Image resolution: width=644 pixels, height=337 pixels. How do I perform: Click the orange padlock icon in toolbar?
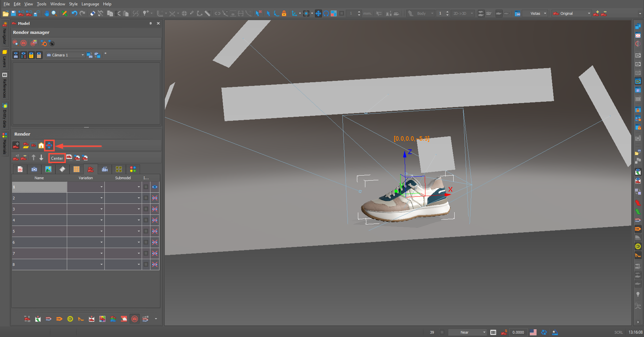(284, 13)
